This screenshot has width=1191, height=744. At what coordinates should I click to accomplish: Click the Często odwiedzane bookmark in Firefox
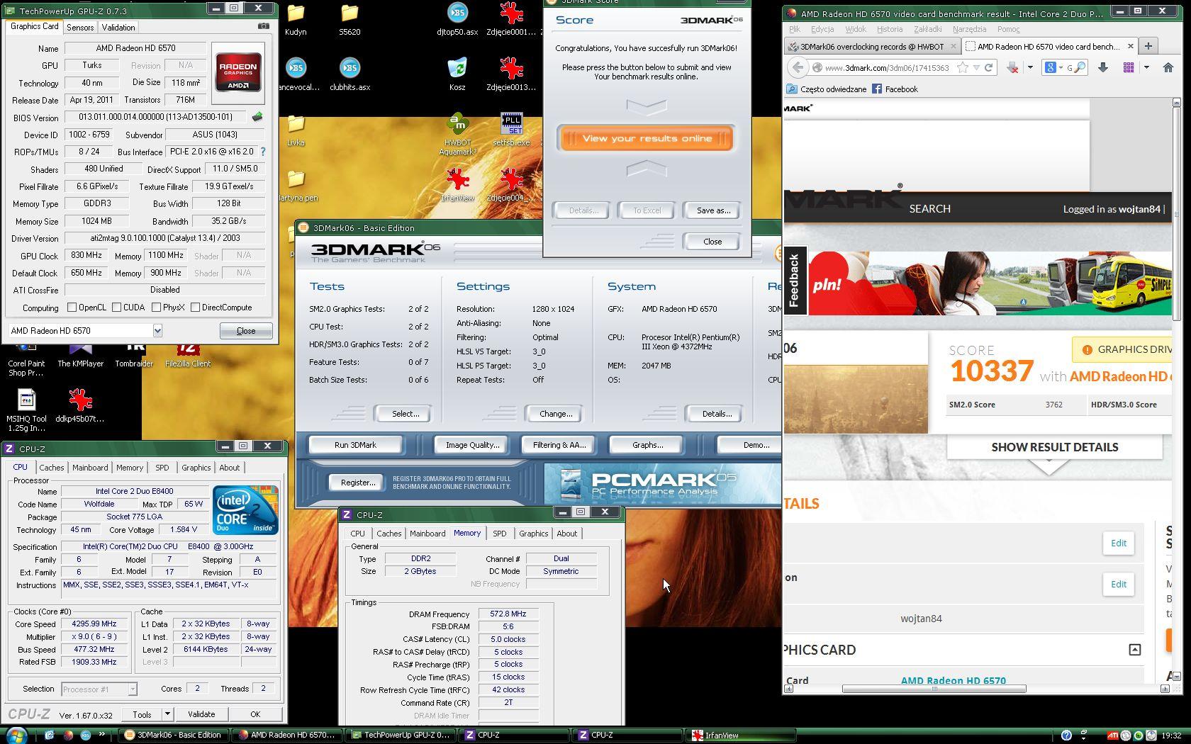tap(827, 89)
